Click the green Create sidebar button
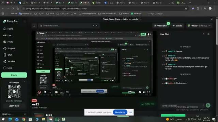 (x=14, y=75)
